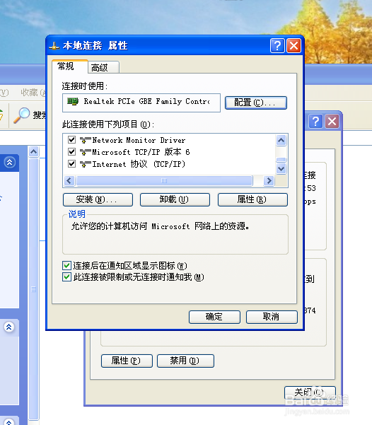Image resolution: width=372 pixels, height=425 pixels.
Task: Close the 本地连接 属性 dialog with X
Action: coord(294,45)
